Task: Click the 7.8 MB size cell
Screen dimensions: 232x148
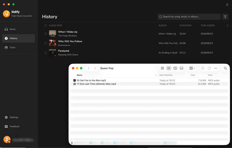Action: (x=202, y=80)
